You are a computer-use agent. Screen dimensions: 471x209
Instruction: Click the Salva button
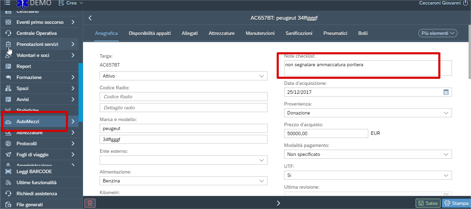[x=428, y=203]
